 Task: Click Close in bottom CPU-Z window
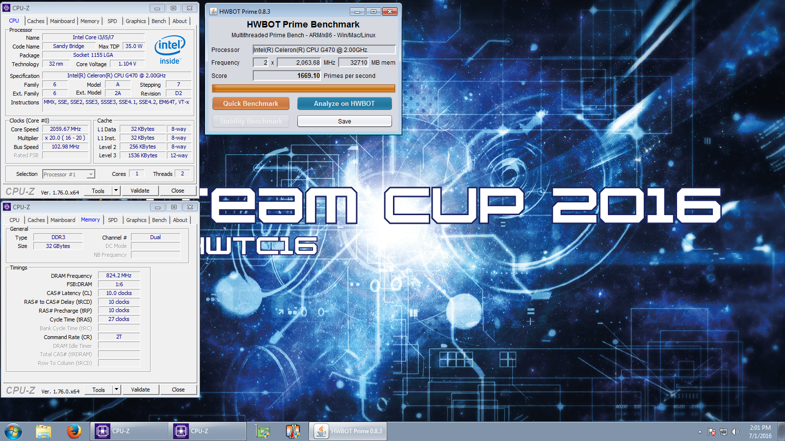(178, 390)
